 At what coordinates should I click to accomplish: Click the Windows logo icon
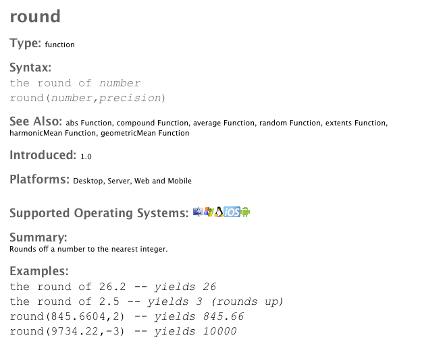tap(209, 212)
